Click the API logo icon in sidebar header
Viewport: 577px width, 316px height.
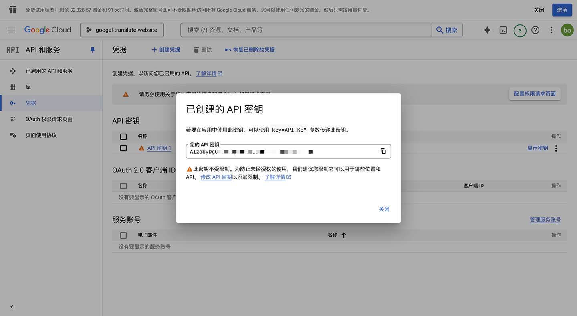pos(13,50)
